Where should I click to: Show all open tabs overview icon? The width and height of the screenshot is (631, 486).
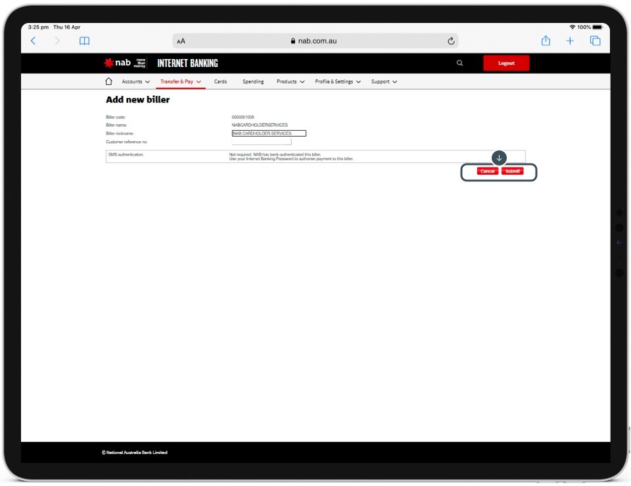click(595, 41)
